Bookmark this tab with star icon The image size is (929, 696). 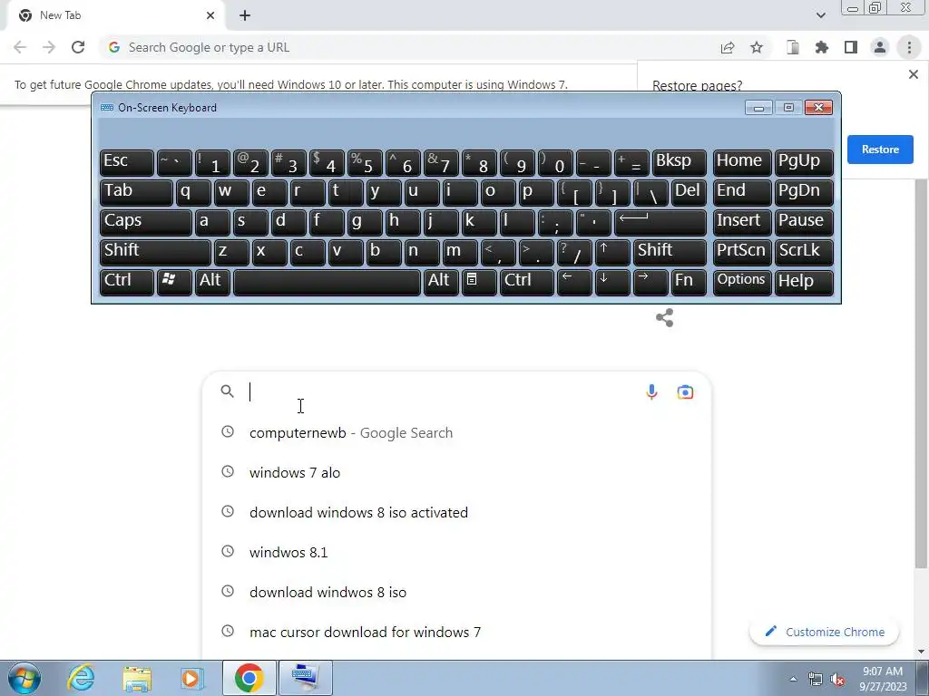(757, 47)
